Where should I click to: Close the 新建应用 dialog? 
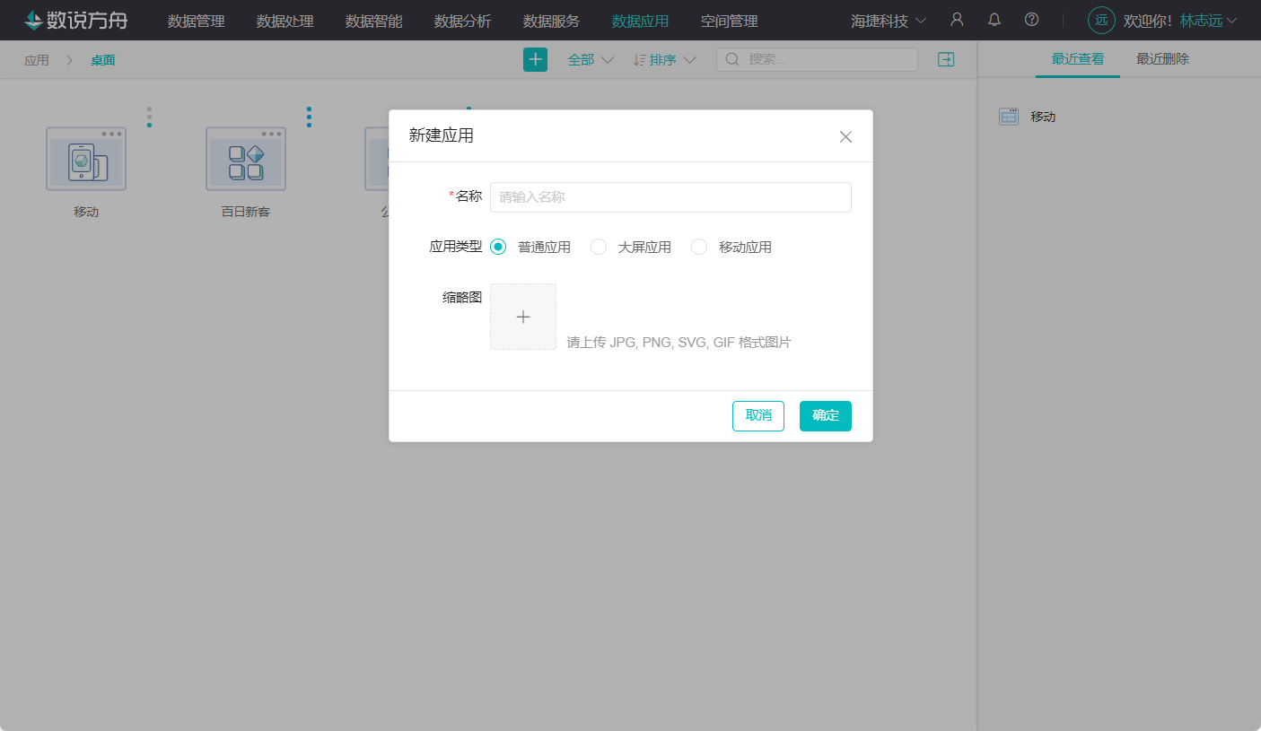(845, 136)
